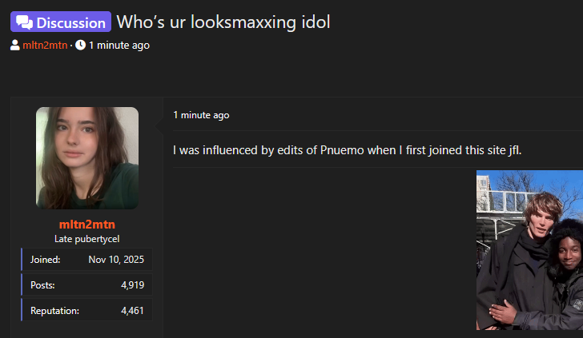The image size is (583, 338).
Task: Click the Discussion prefix tag
Action: (x=61, y=22)
